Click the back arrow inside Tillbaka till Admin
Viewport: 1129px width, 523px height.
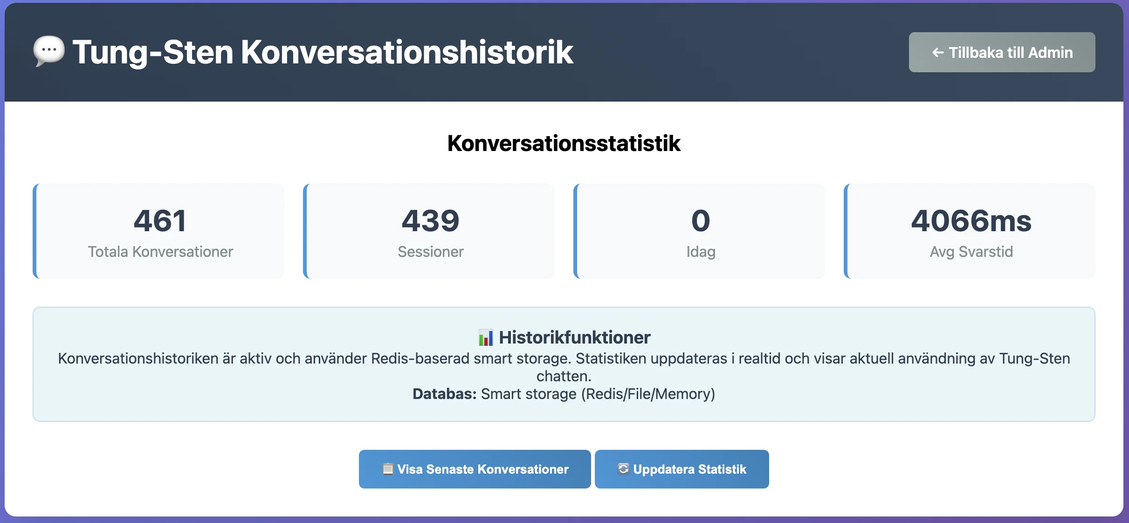[938, 52]
